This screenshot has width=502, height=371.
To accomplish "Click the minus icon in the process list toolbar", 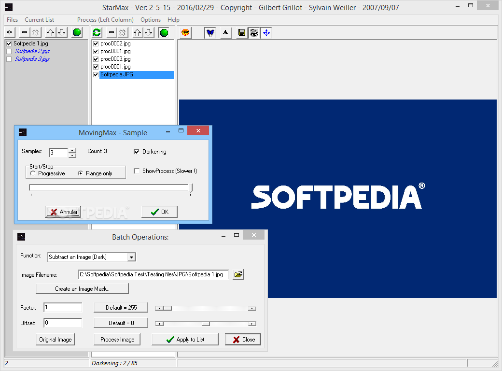I will tap(112, 32).
